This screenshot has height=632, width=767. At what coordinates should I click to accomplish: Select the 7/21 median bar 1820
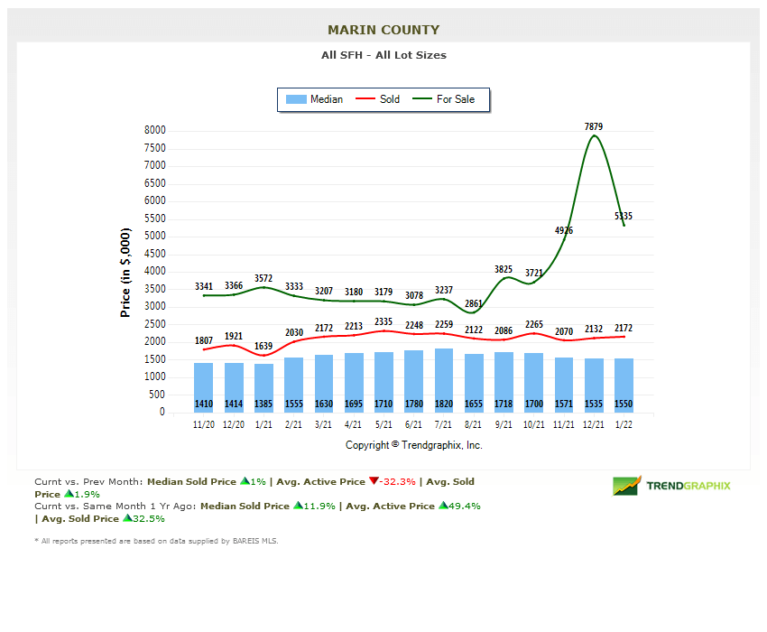(444, 380)
